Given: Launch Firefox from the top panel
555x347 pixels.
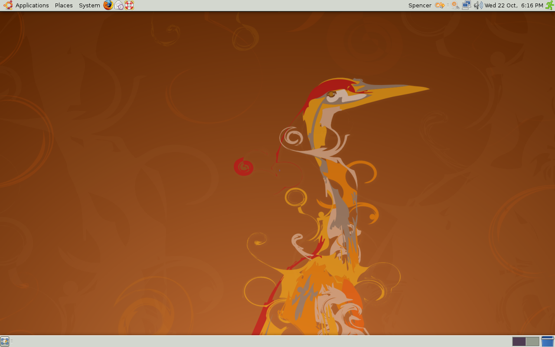Looking at the screenshot, I should [x=108, y=5].
